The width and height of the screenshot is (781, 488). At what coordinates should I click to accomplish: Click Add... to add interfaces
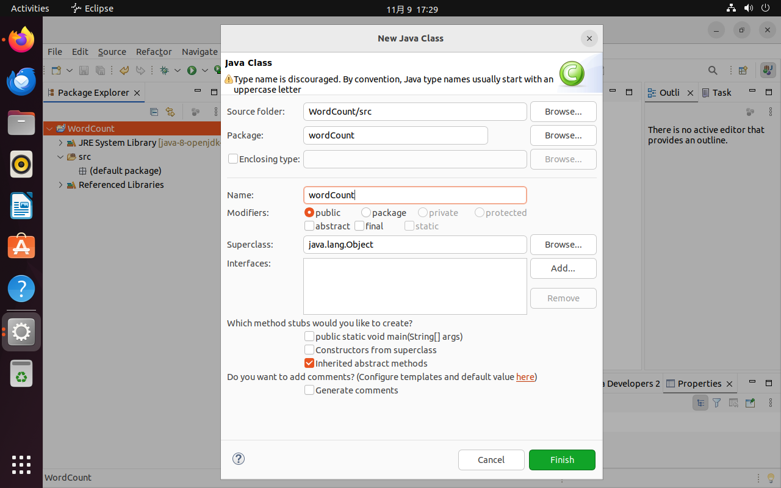[x=563, y=268]
